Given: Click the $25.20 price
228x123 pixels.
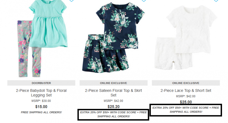Looking at the screenshot, I should 113,107.
